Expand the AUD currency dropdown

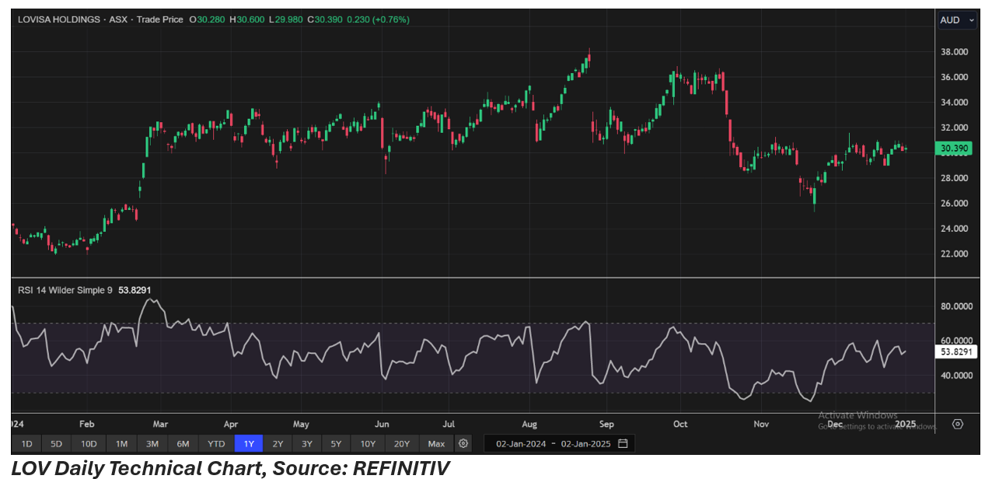(x=957, y=21)
